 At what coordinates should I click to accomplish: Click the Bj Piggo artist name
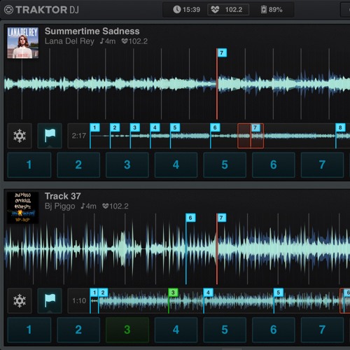pyautogui.click(x=60, y=206)
